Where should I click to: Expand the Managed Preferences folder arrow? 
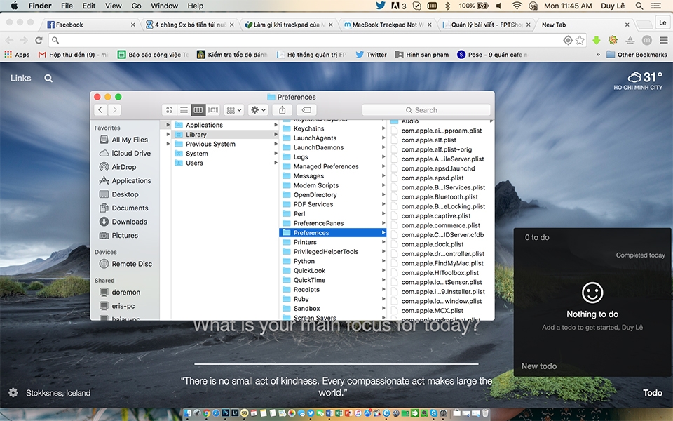coord(383,166)
